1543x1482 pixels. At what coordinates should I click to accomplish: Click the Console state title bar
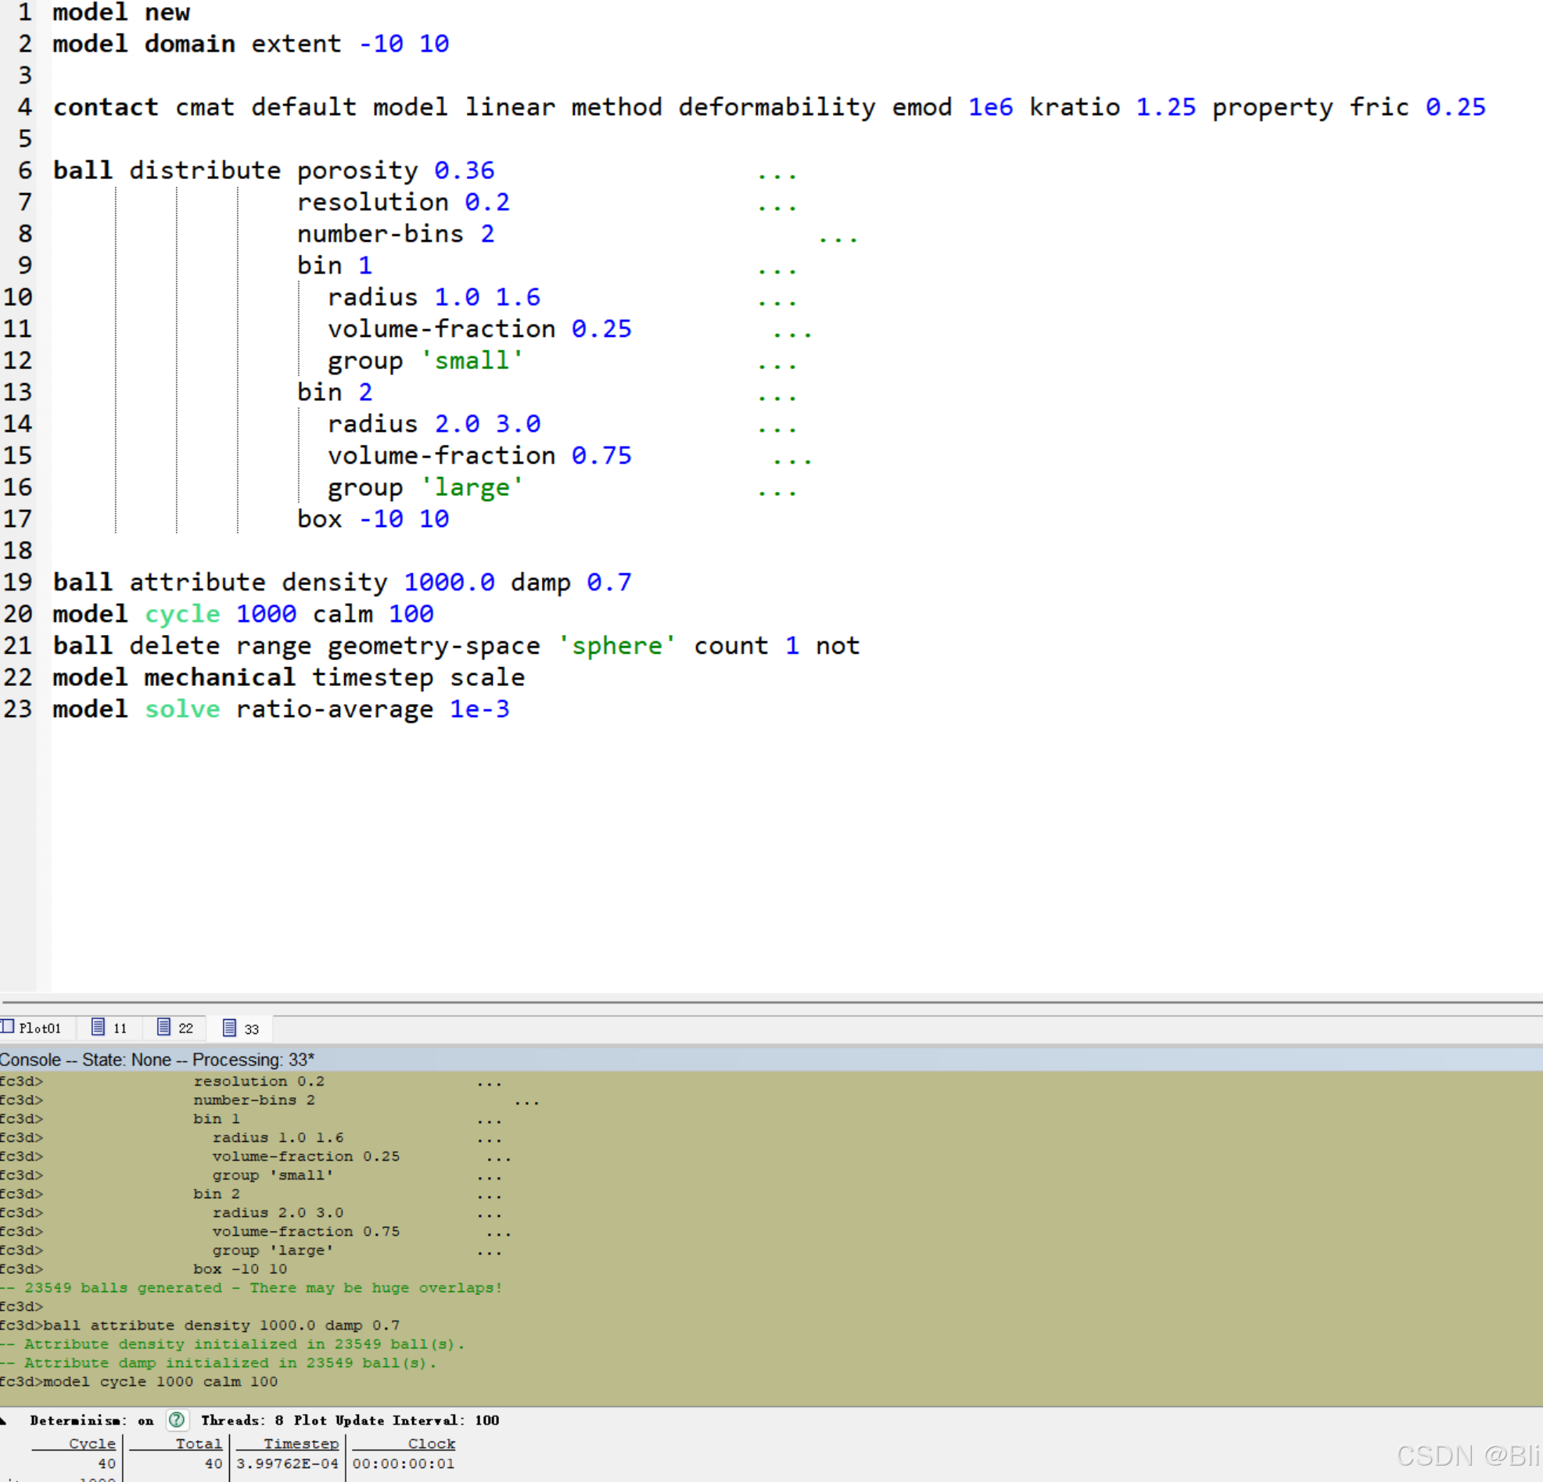pos(157,1060)
